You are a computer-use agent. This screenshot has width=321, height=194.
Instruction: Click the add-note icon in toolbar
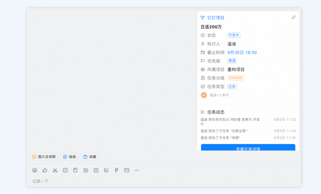coord(75,170)
